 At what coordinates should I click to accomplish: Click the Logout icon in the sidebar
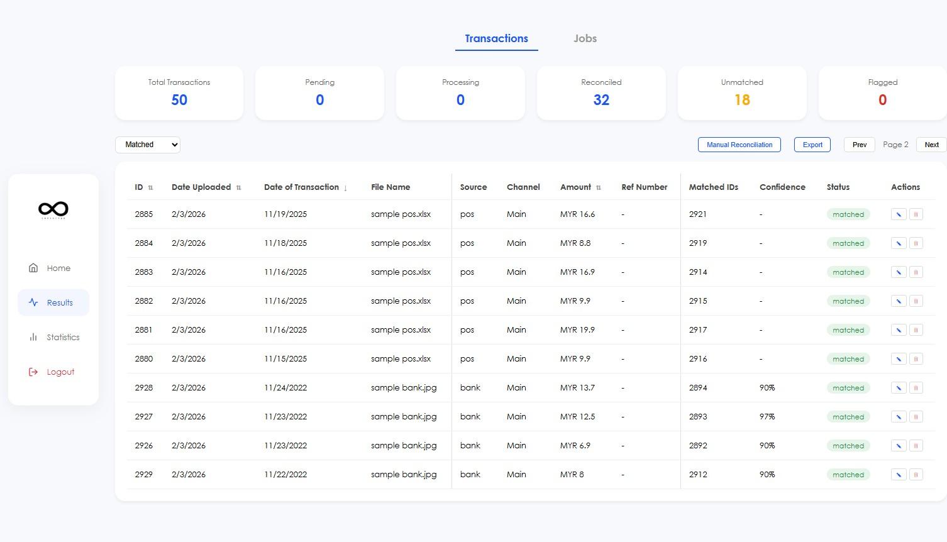pos(33,372)
